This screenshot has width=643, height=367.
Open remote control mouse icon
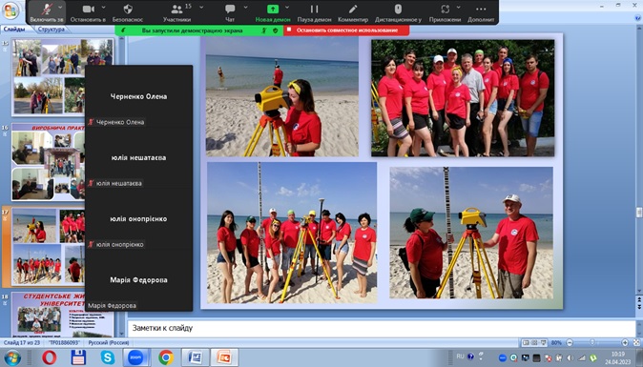(x=398, y=9)
